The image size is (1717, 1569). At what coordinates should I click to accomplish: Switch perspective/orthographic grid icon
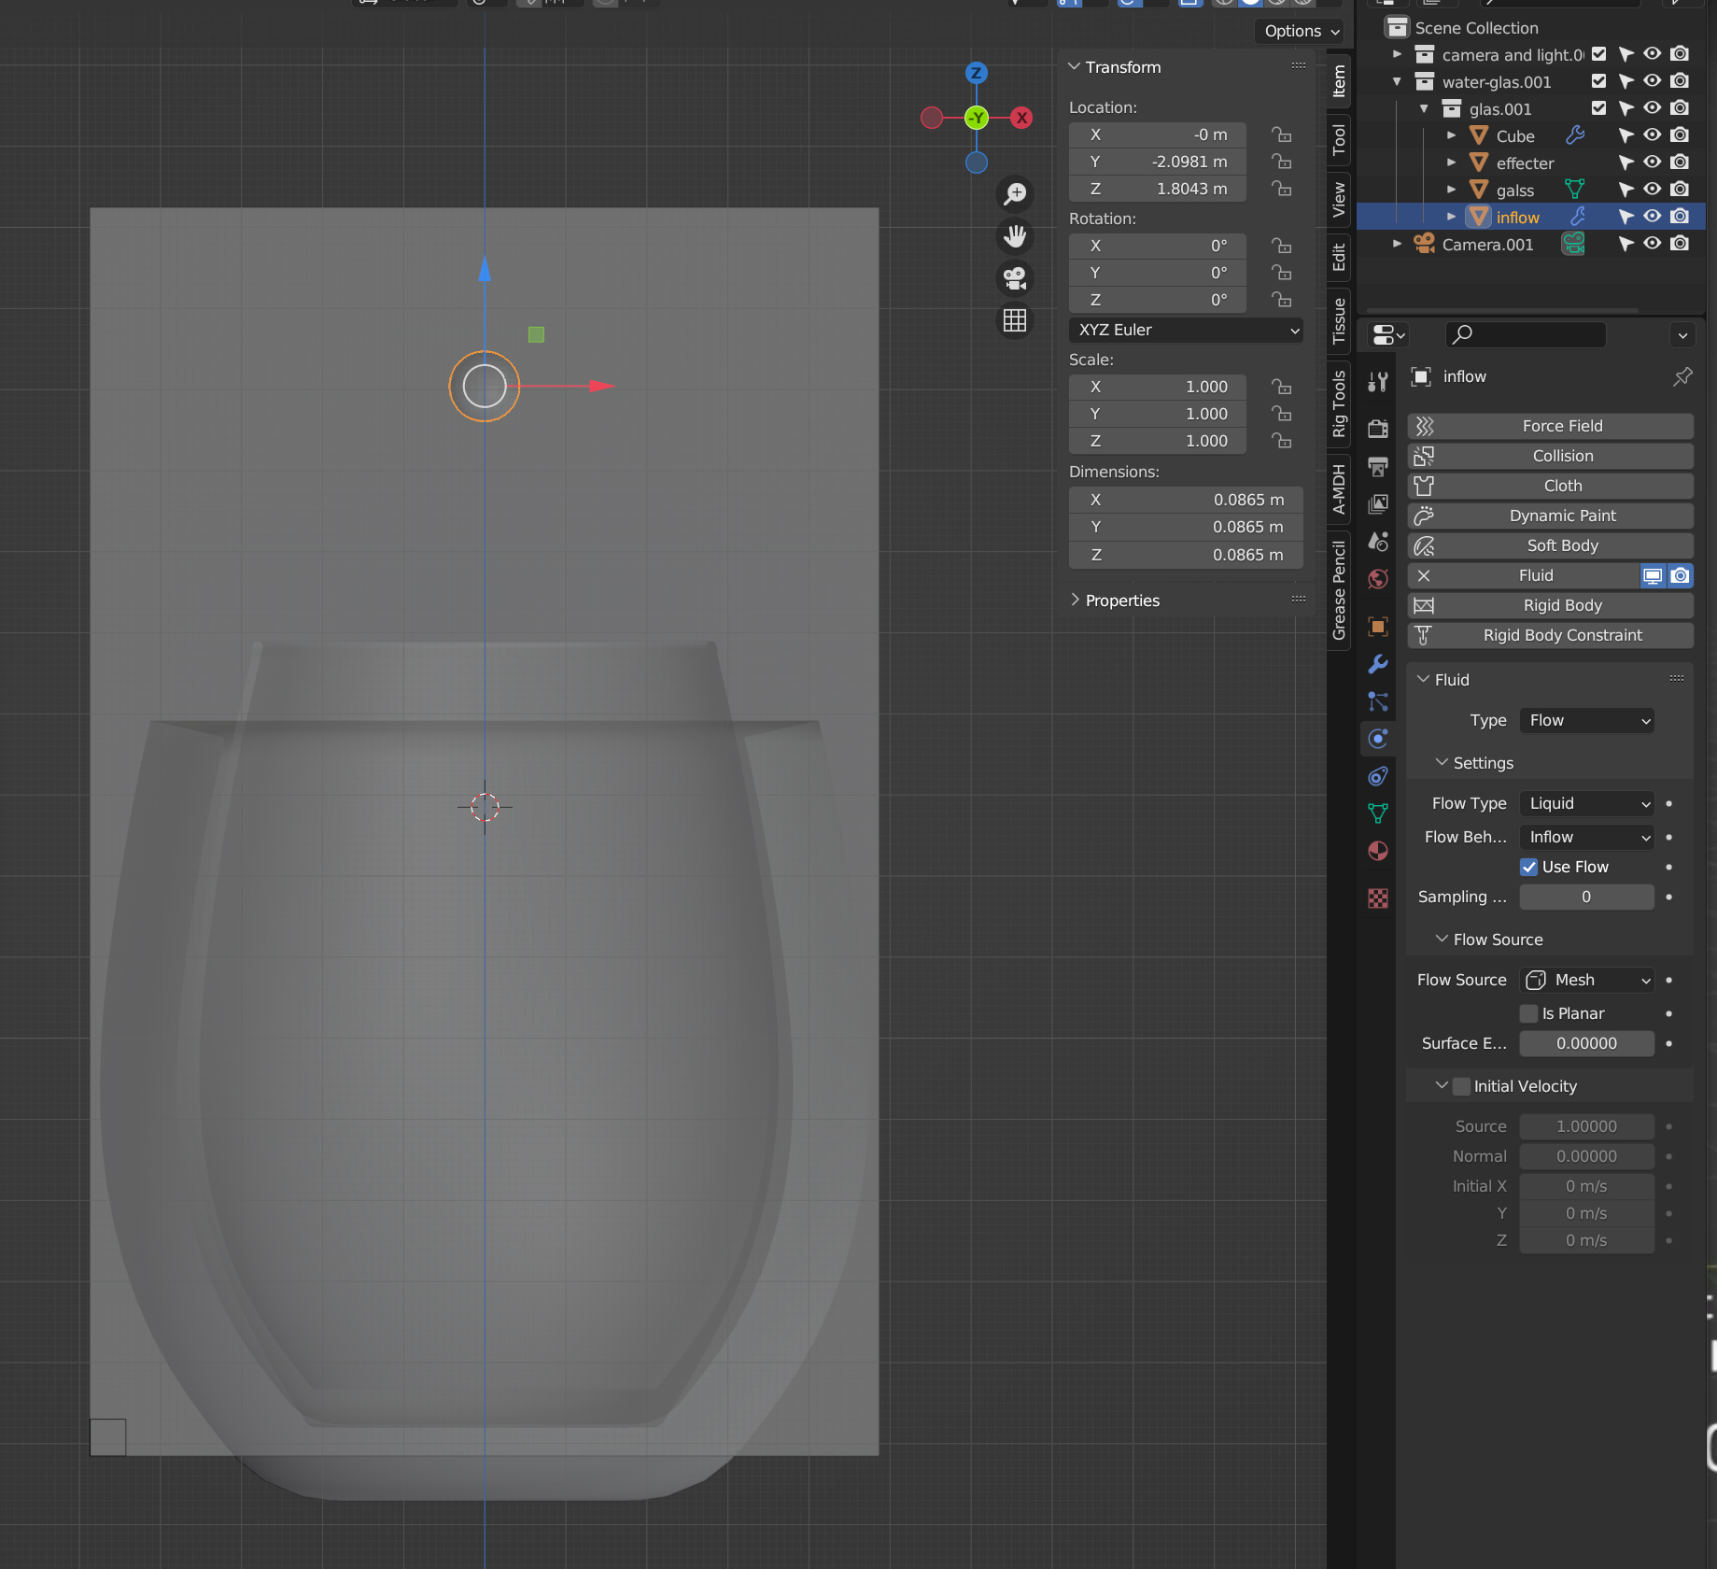click(1015, 320)
